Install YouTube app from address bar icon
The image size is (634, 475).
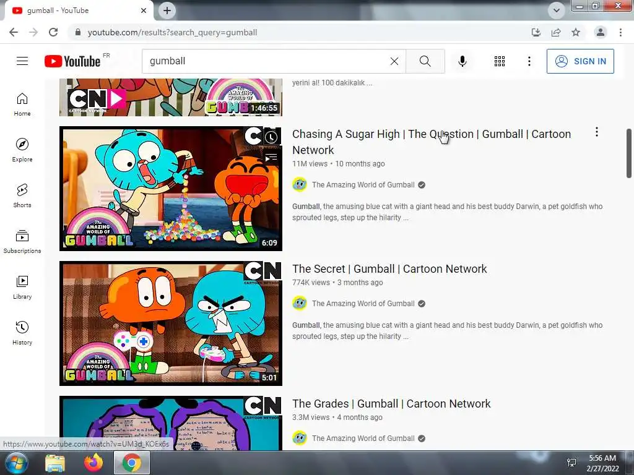[536, 32]
